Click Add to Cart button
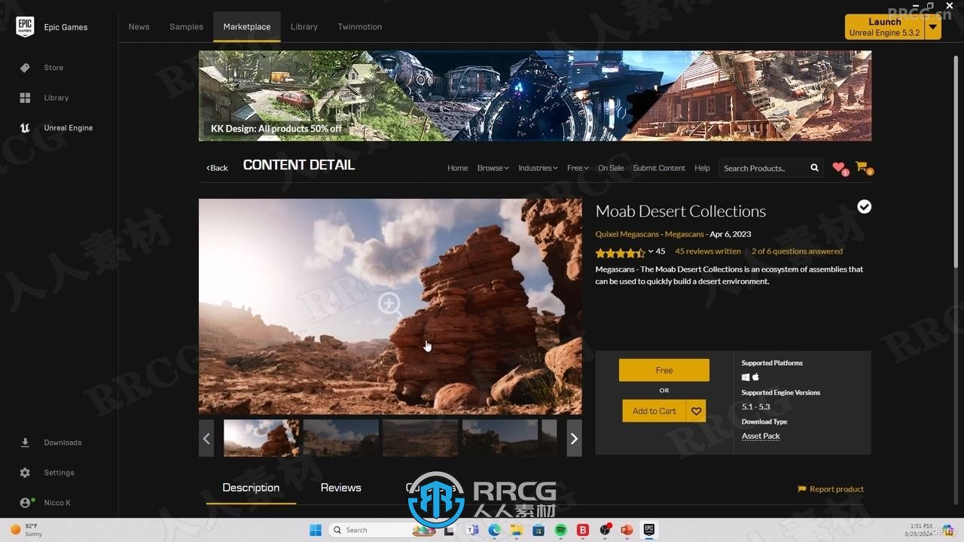 654,411
